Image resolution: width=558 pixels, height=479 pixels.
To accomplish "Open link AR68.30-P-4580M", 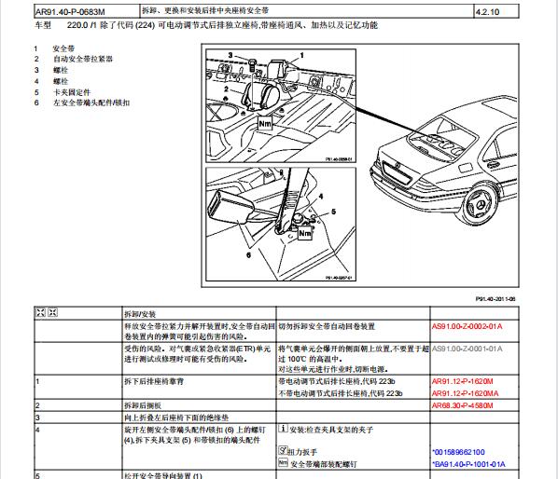I will coord(462,405).
